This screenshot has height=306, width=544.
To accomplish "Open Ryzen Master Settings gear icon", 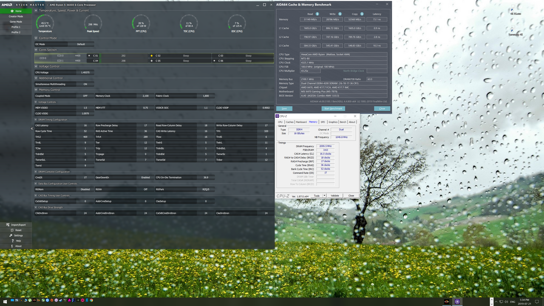I will [11, 235].
